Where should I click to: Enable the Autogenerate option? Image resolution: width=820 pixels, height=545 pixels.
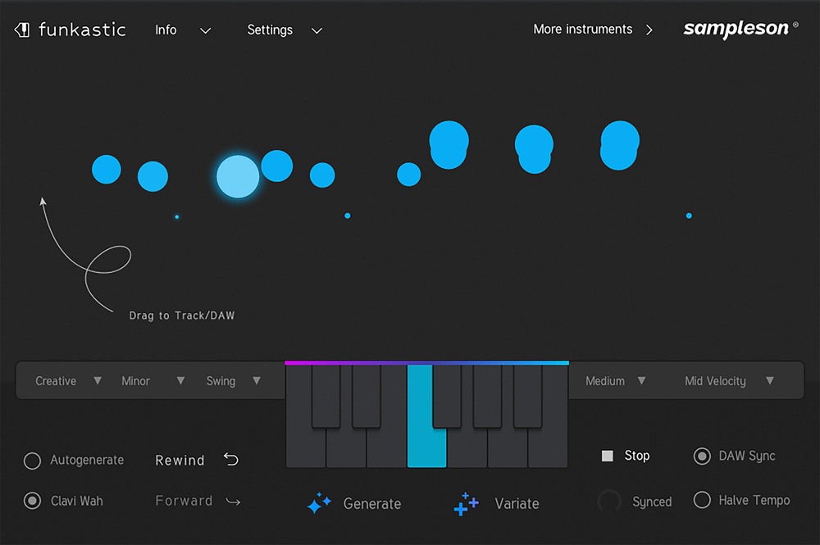(33, 461)
